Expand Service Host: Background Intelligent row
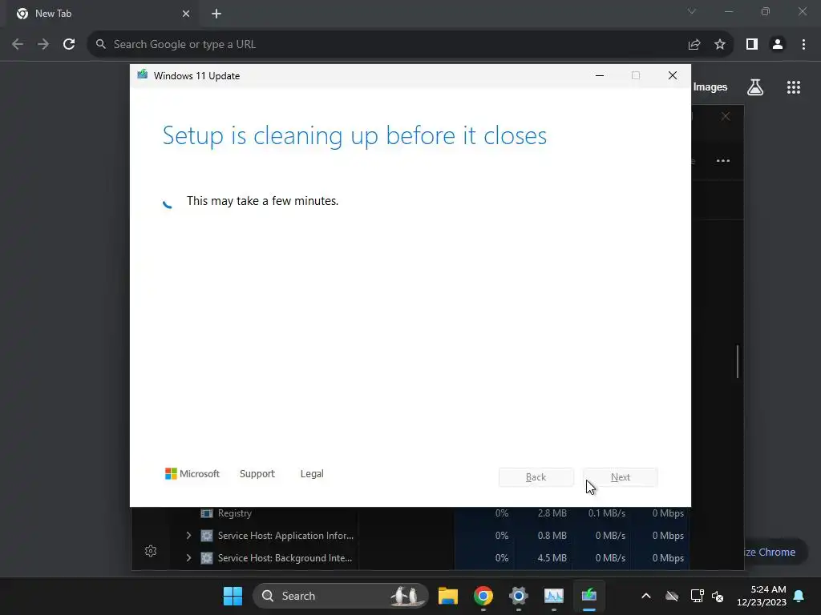The image size is (821, 615). 188,558
